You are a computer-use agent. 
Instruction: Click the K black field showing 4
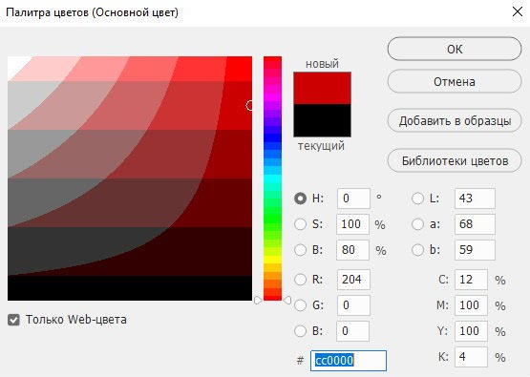[x=471, y=357]
